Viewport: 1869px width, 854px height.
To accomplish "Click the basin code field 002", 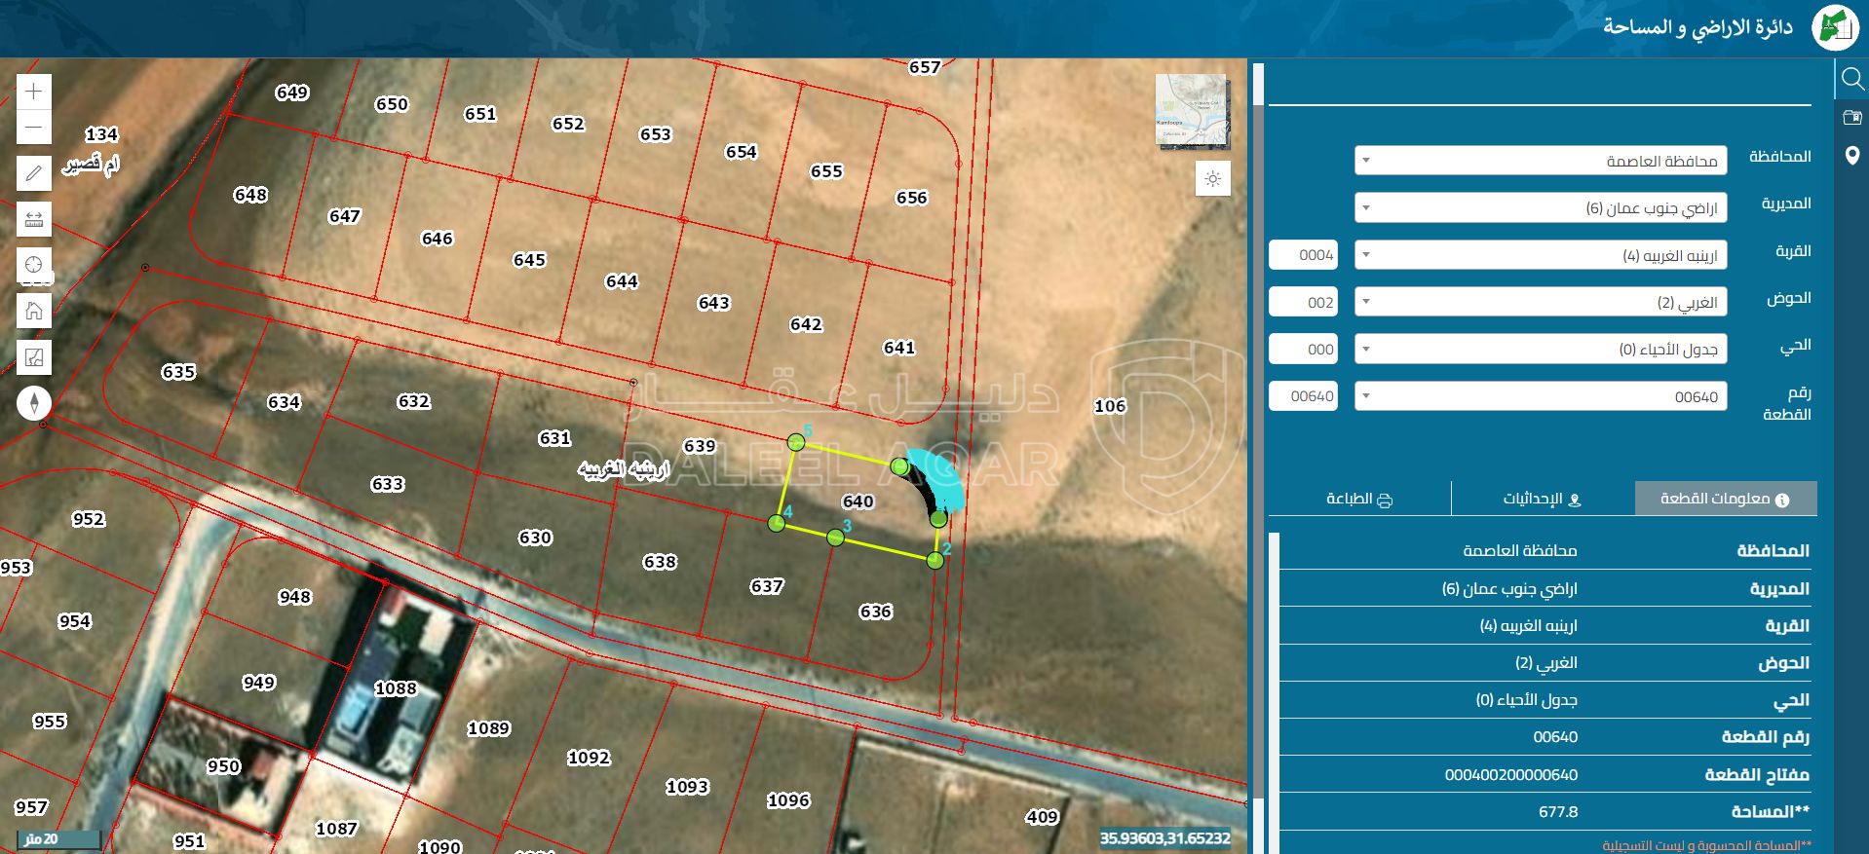I will [1303, 302].
